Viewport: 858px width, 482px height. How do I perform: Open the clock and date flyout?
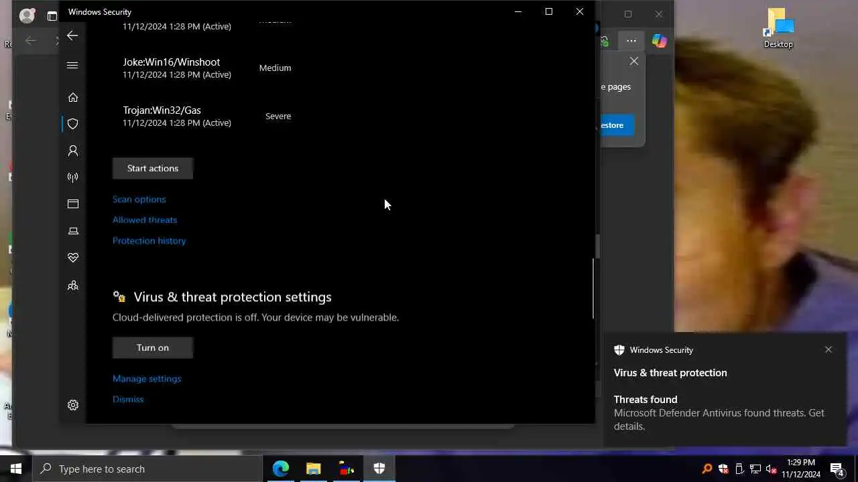[x=801, y=469]
